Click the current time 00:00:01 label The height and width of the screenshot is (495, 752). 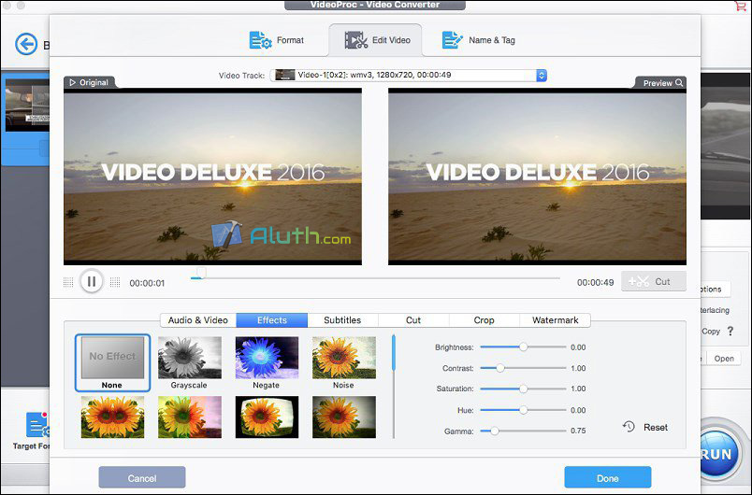tap(147, 283)
